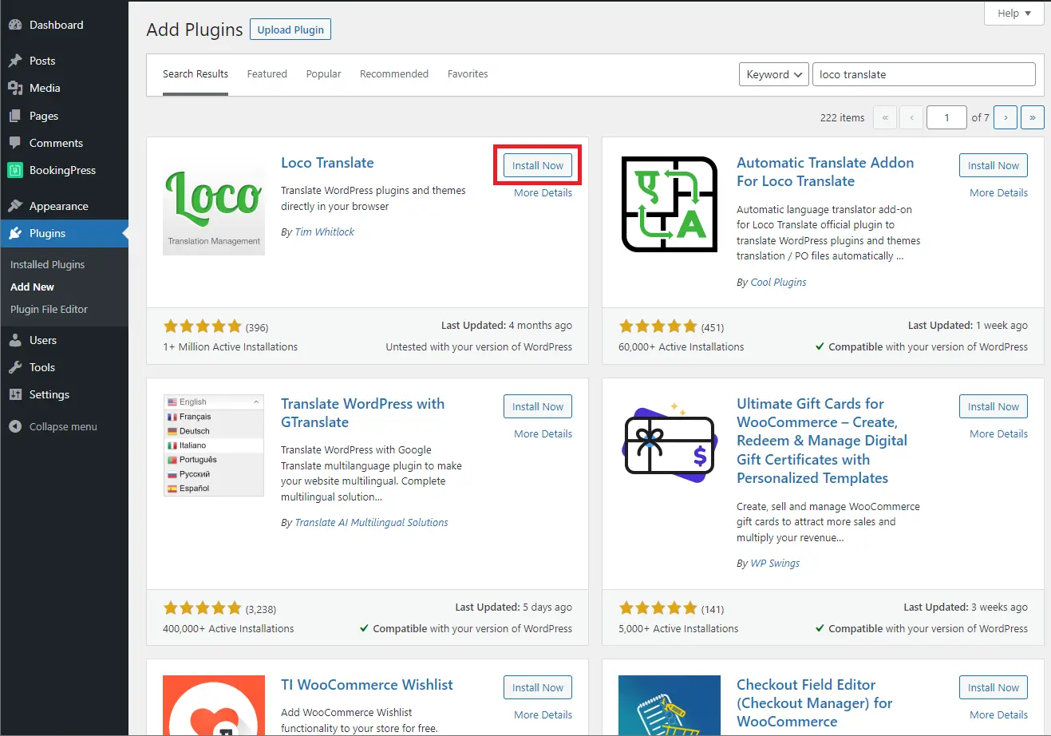Click the BookingPress green icon
Screen dimensions: 1051x736
point(15,170)
